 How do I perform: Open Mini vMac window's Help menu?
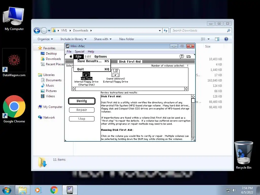coord(91,51)
